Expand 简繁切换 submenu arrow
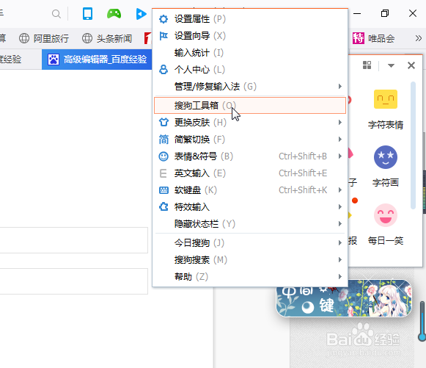Viewport: 426px width, 368px height. 340,140
